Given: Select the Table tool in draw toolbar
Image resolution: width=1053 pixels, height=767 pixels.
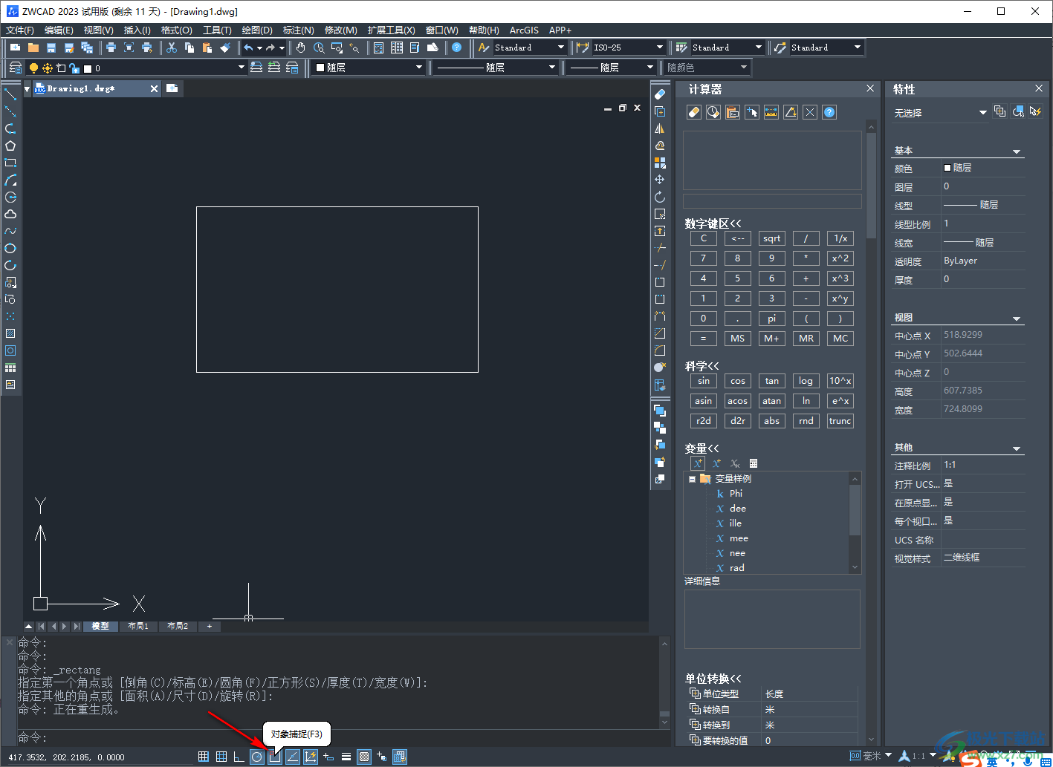Looking at the screenshot, I should (x=10, y=368).
